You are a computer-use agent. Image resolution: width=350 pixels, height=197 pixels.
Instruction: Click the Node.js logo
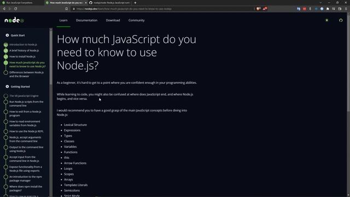[x=14, y=20]
